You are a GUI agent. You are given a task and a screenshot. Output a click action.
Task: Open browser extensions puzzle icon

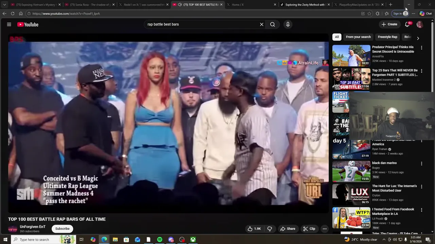point(378,14)
